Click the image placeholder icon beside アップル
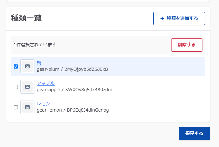 coord(27,87)
